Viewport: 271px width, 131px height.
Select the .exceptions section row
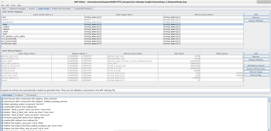122,22
